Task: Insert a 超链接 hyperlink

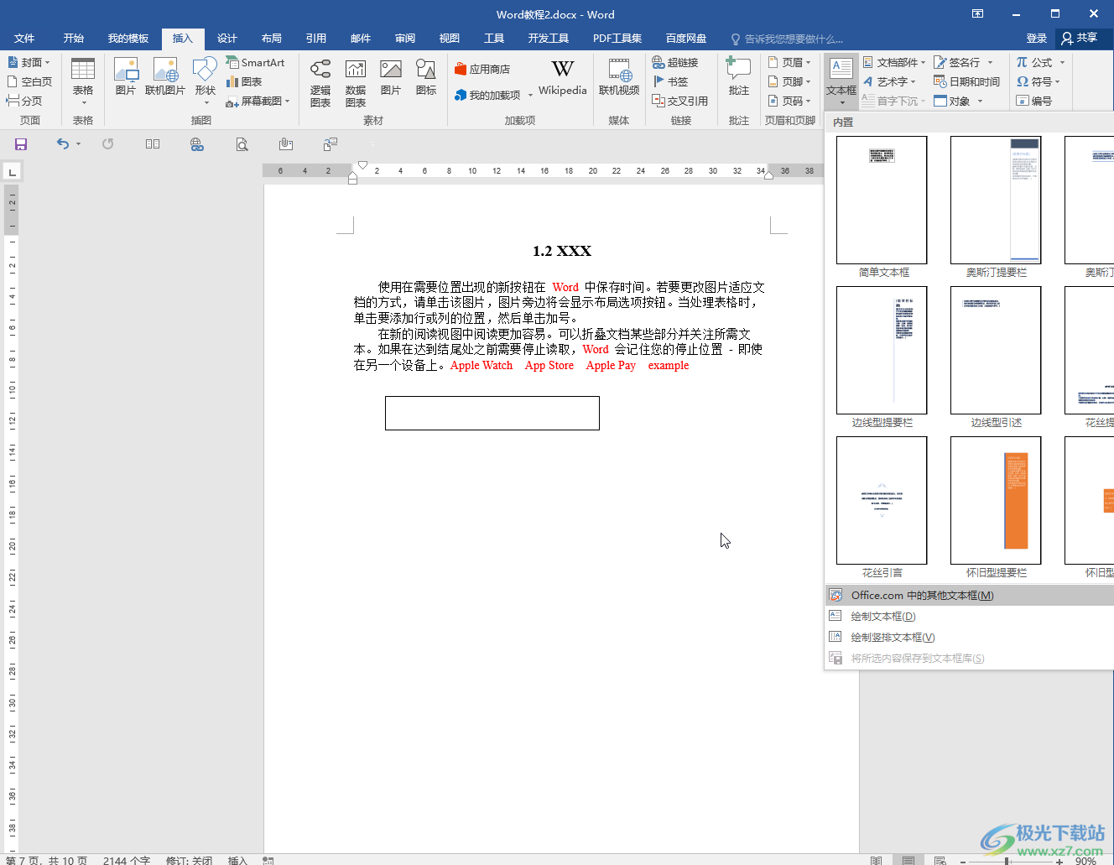Action: (675, 63)
